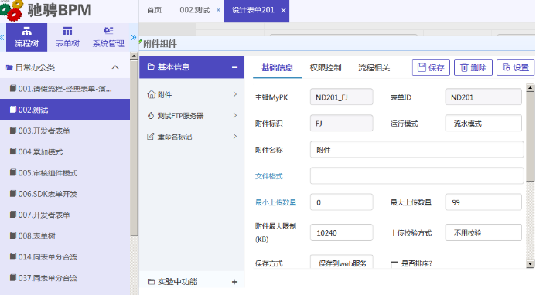This screenshot has height=295, width=536.
Task: Click the flow tree scrollbar up arrow
Action: [x=134, y=56]
